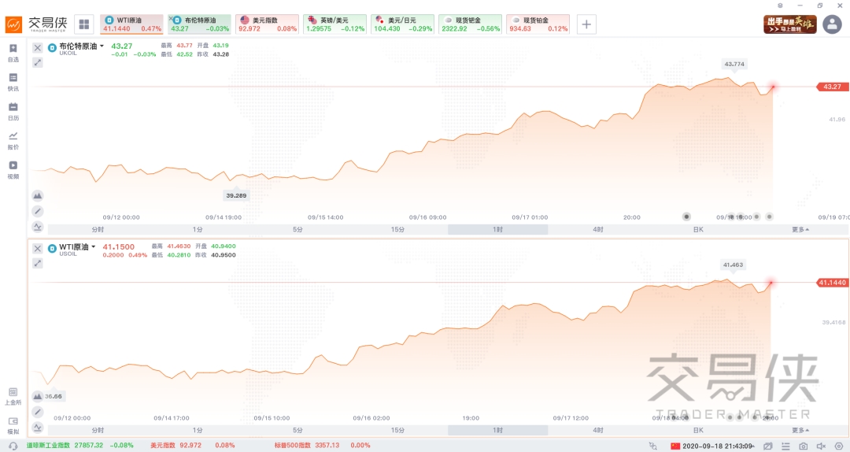The height and width of the screenshot is (452, 850).
Task: Expand 更多 timeframes on the Brent chart
Action: [800, 230]
